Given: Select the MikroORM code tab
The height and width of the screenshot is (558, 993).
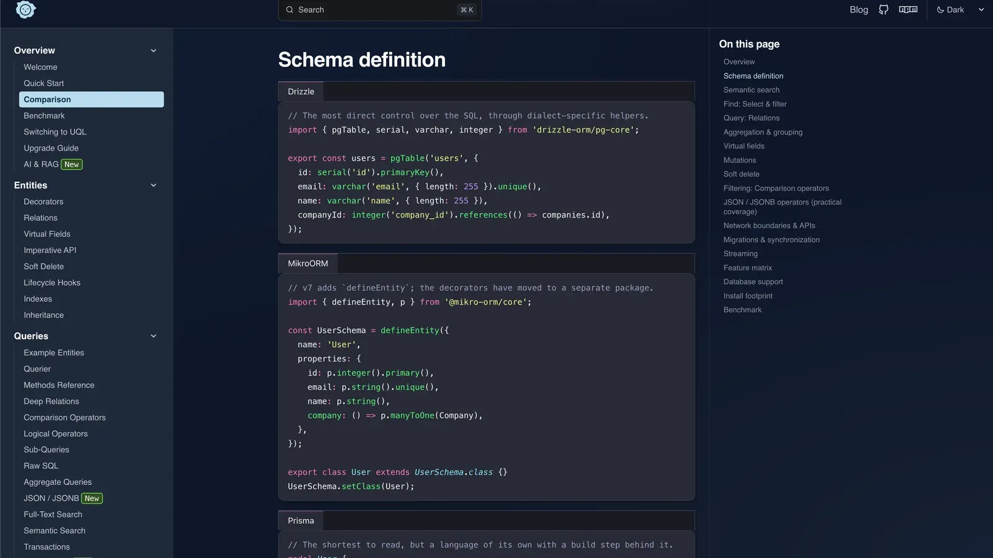Looking at the screenshot, I should point(308,263).
